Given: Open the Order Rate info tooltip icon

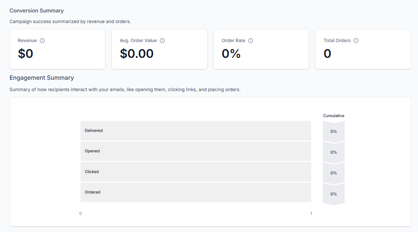Looking at the screenshot, I should point(251,41).
